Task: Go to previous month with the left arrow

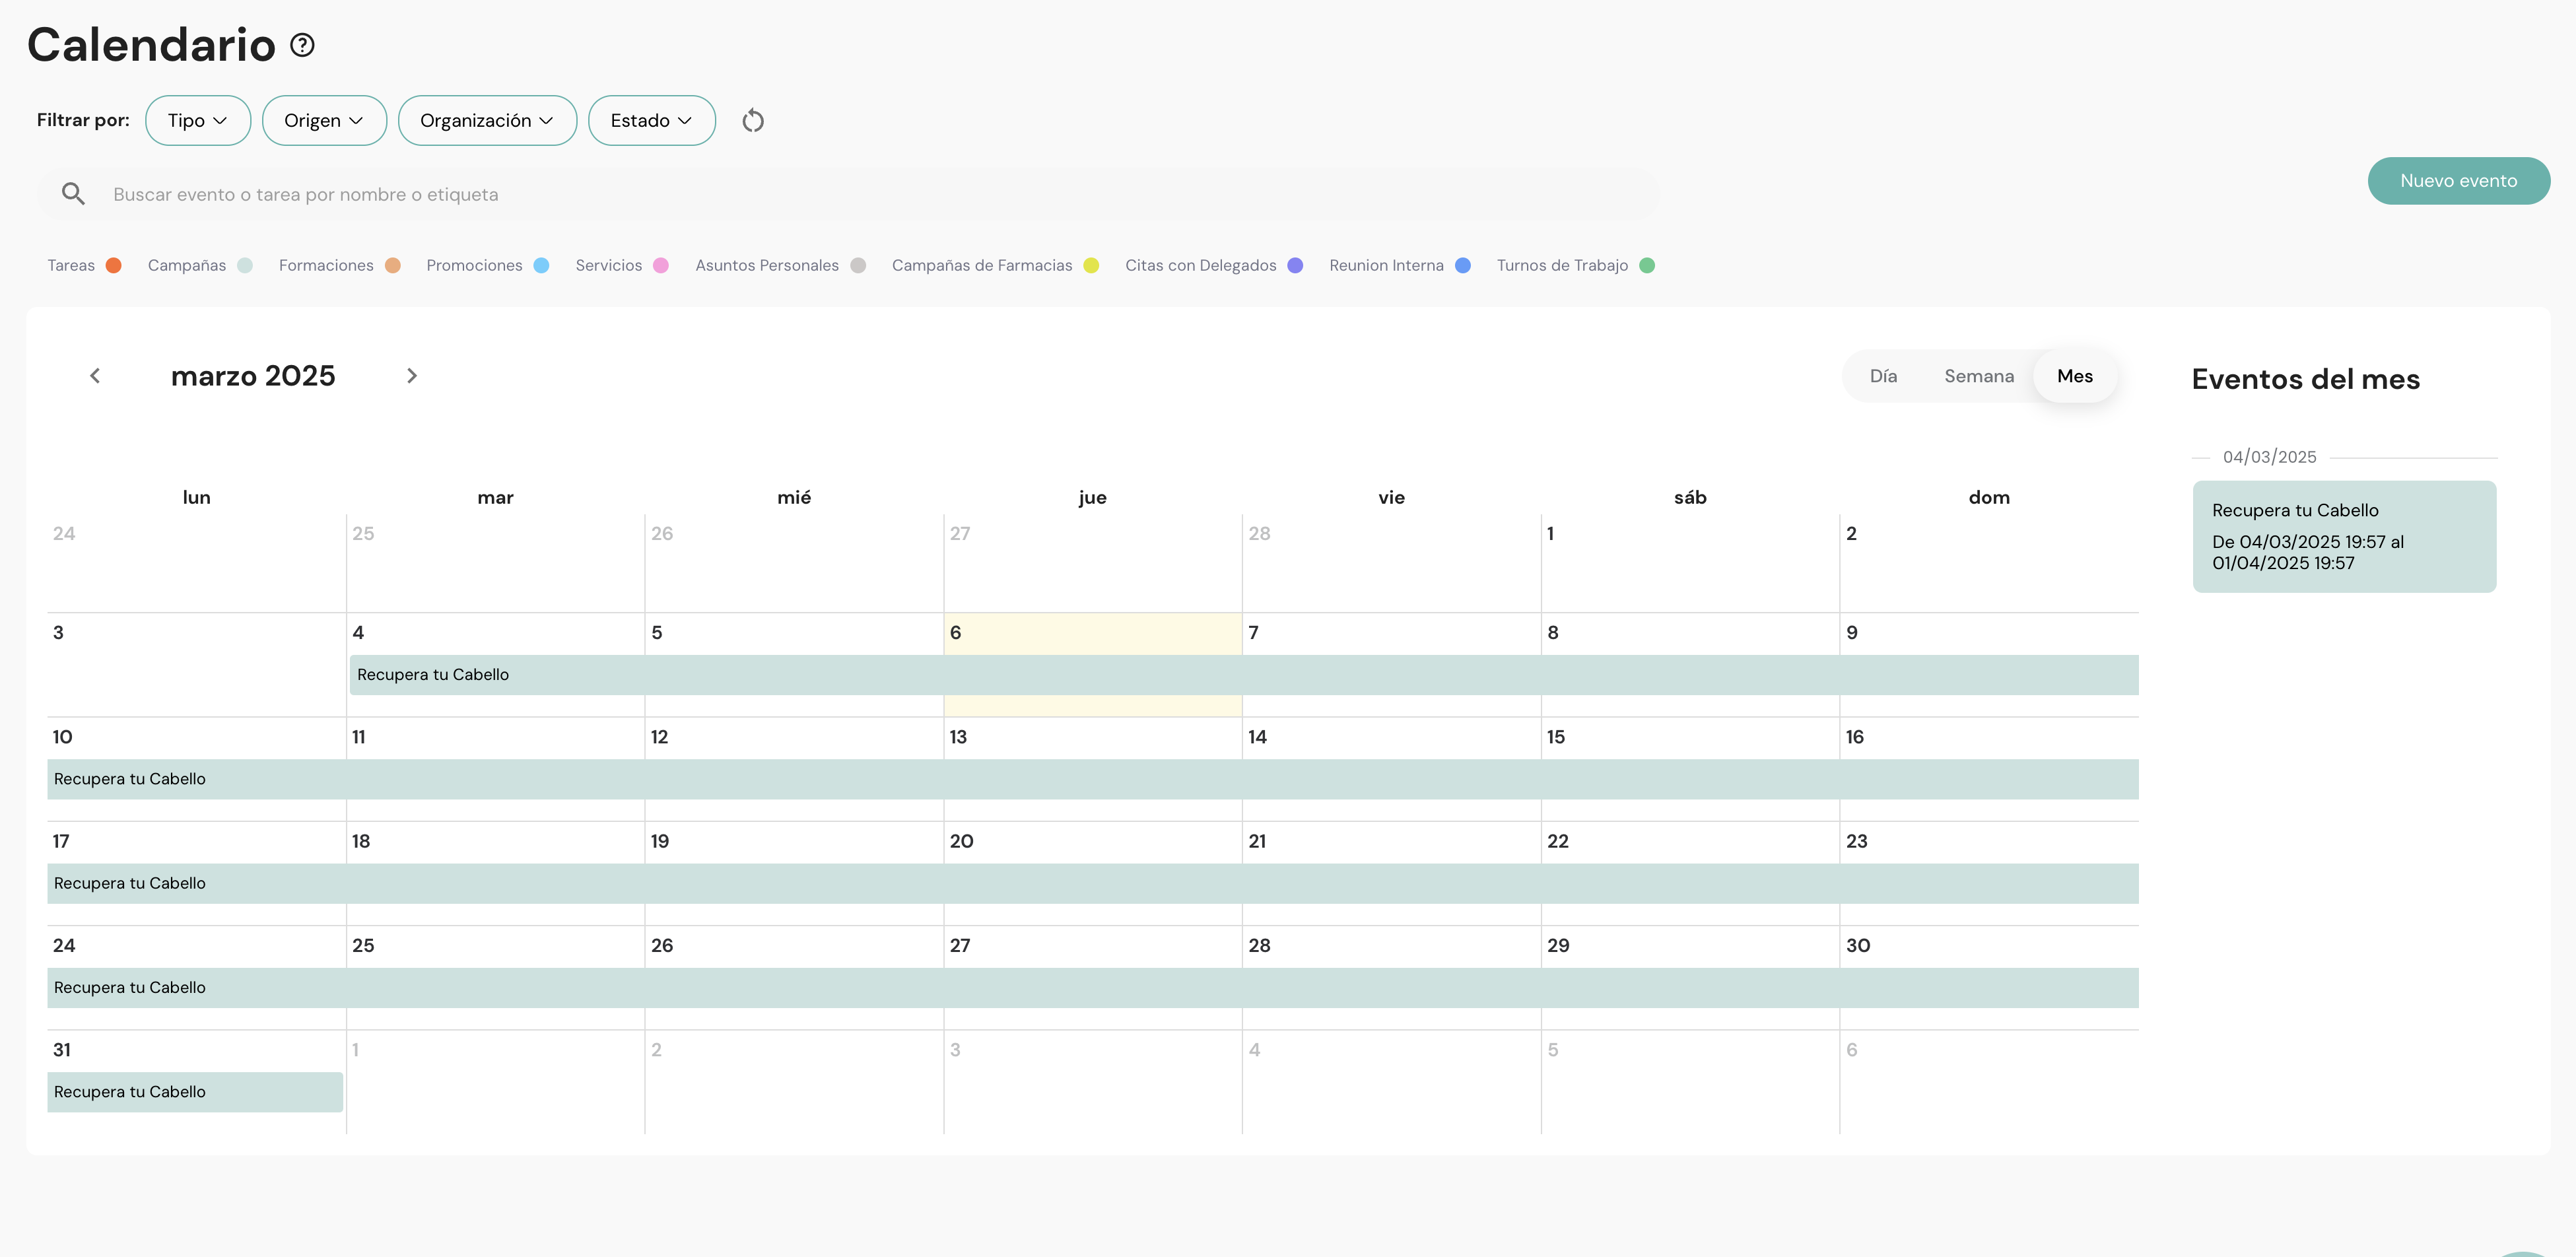Action: click(x=95, y=376)
